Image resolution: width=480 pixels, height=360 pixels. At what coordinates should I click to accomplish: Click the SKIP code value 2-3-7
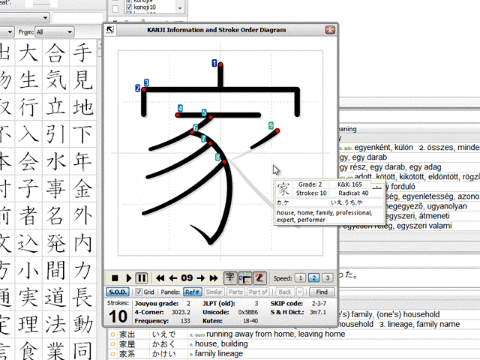(319, 303)
